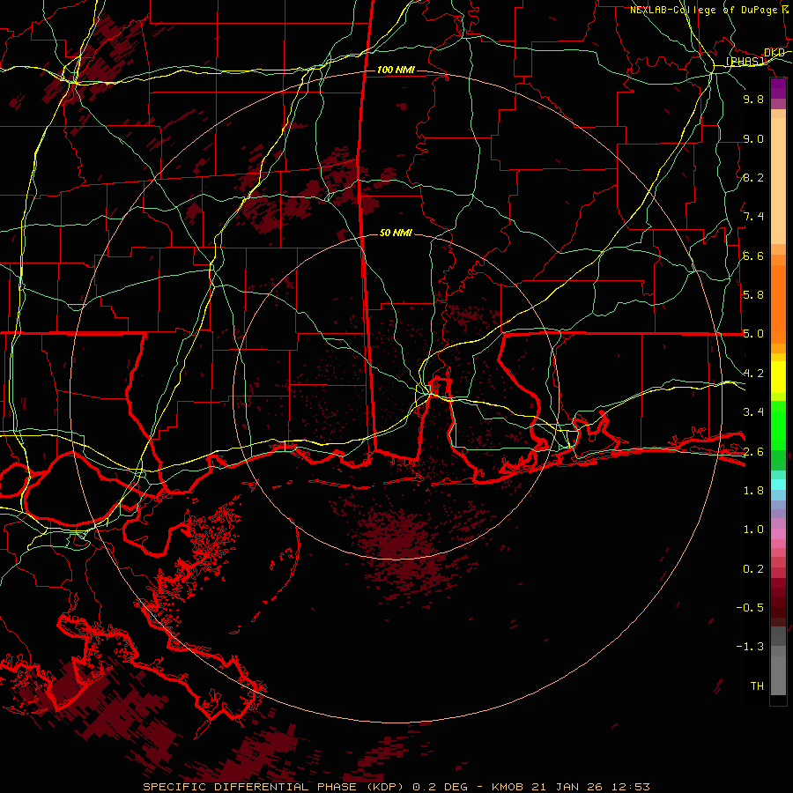The height and width of the screenshot is (793, 793).
Task: Click the 50 NMI range ring label
Action: pos(396,233)
